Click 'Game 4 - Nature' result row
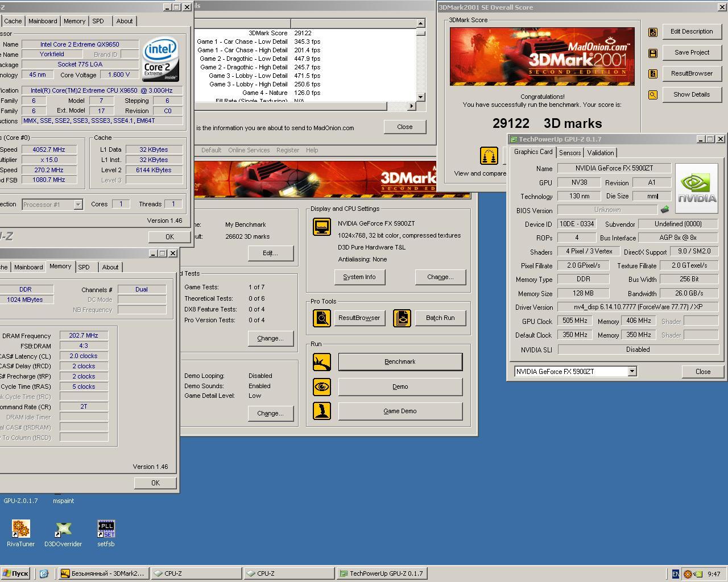 [x=305, y=93]
